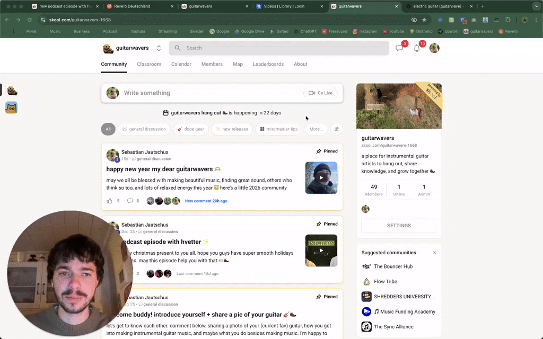
Task: Open the Map tab
Action: (238, 64)
